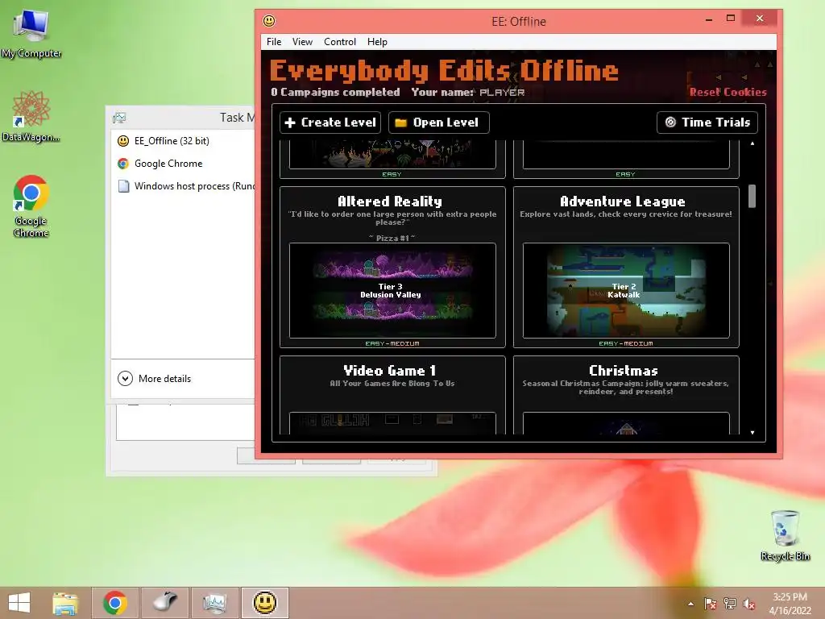Click the EASY-MEDIUM label under Adventure League

pos(625,343)
